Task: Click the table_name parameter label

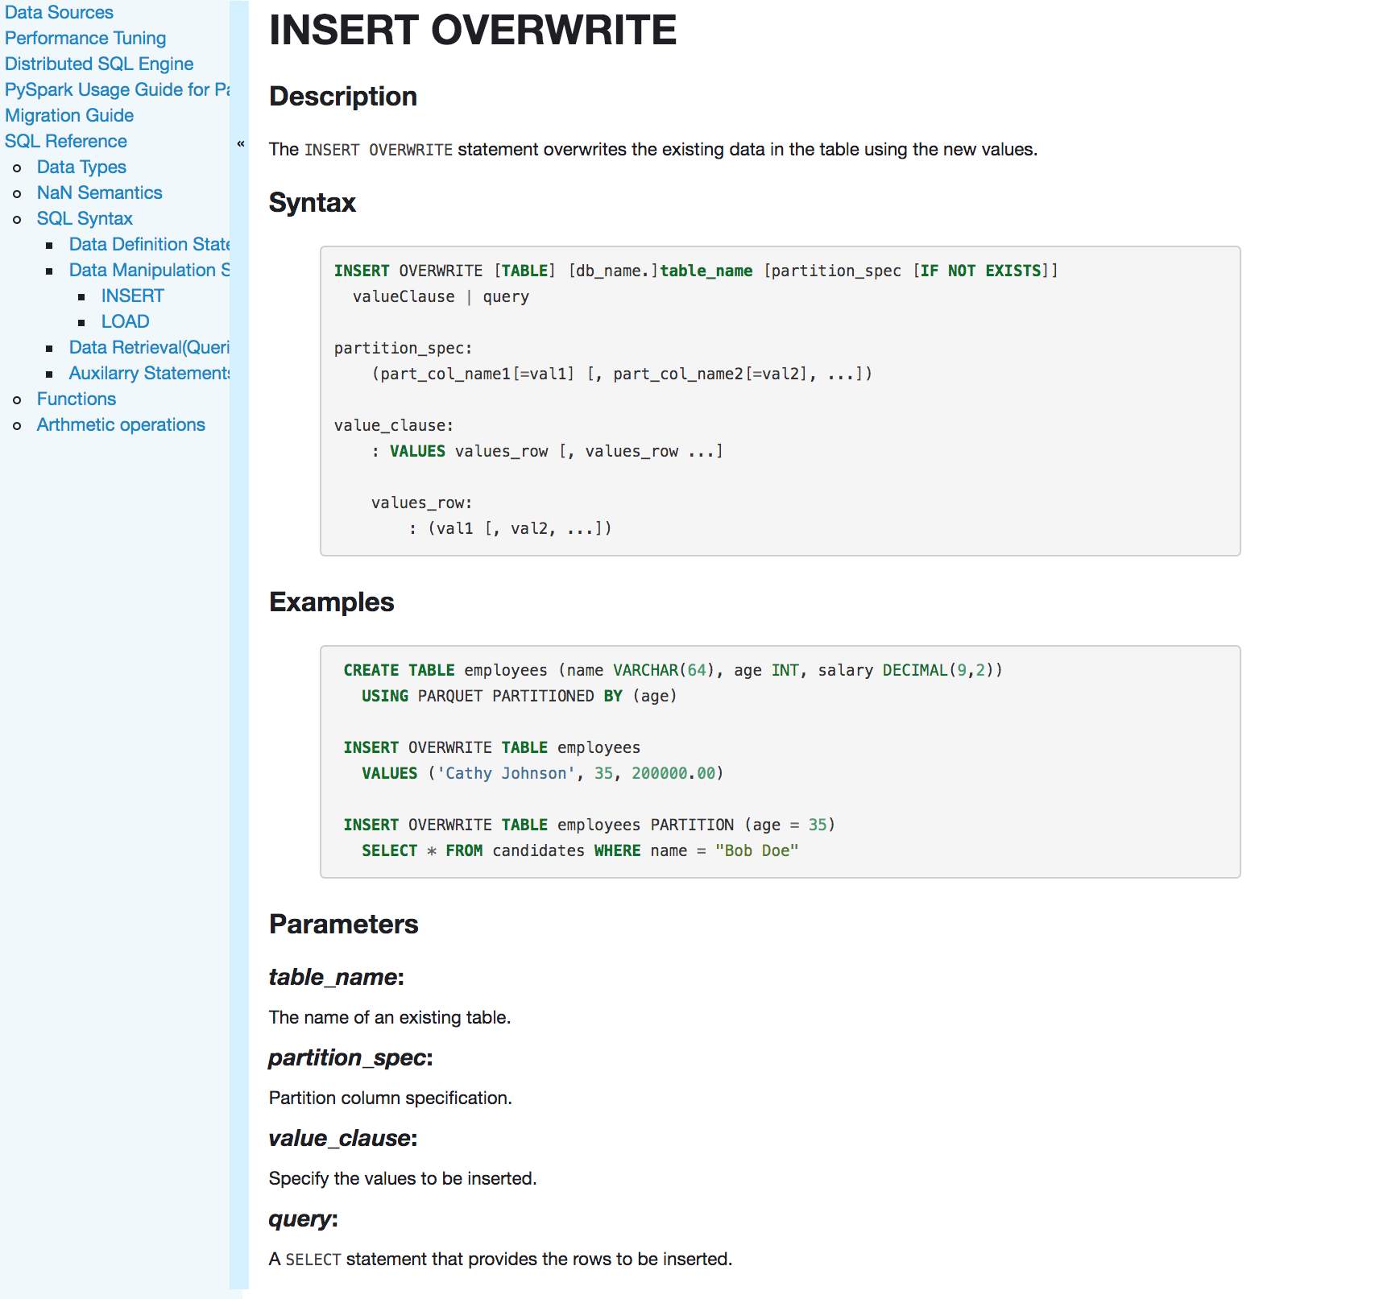Action: pyautogui.click(x=337, y=977)
